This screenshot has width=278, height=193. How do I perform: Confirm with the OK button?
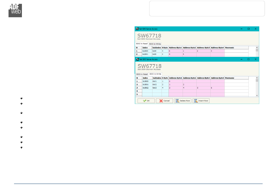[x=146, y=101]
